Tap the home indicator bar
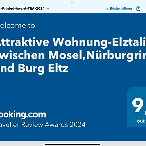 tap(73, 144)
